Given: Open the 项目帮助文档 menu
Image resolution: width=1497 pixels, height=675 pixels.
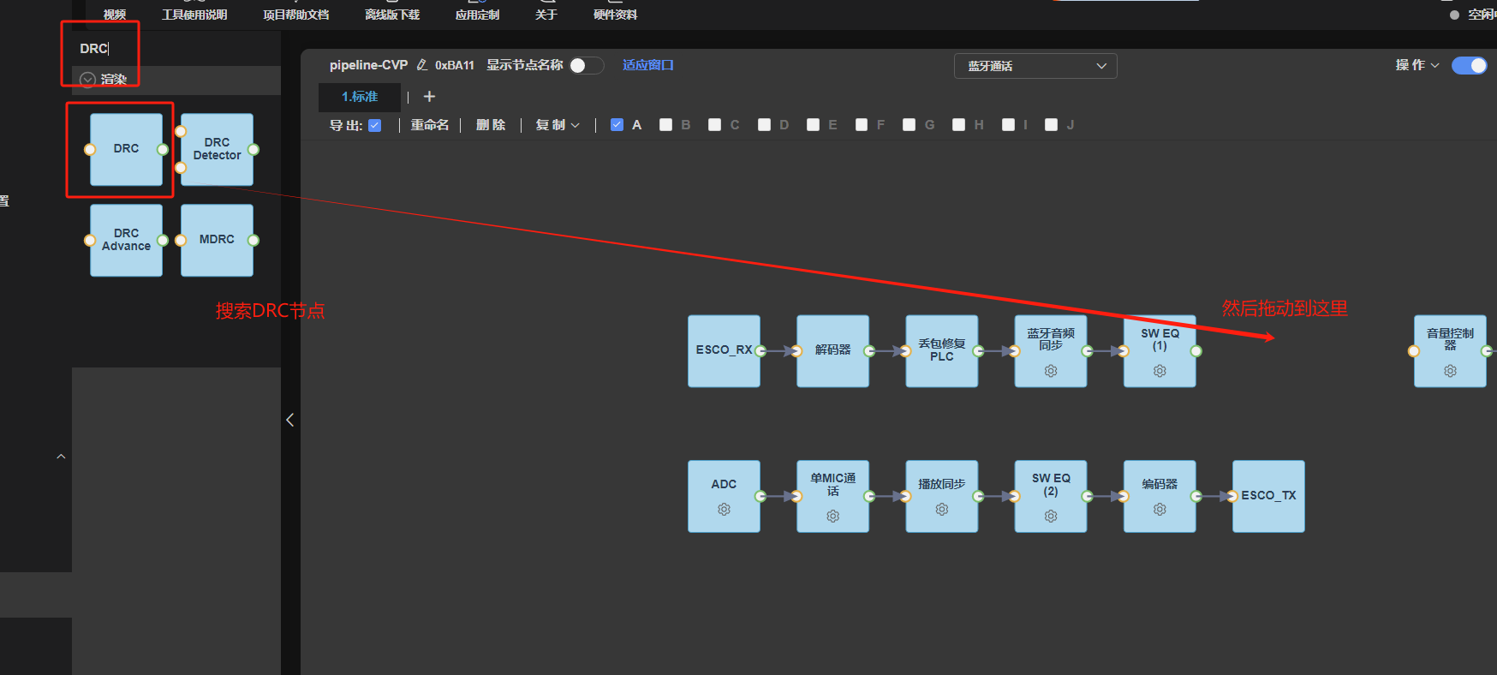Looking at the screenshot, I should [295, 15].
